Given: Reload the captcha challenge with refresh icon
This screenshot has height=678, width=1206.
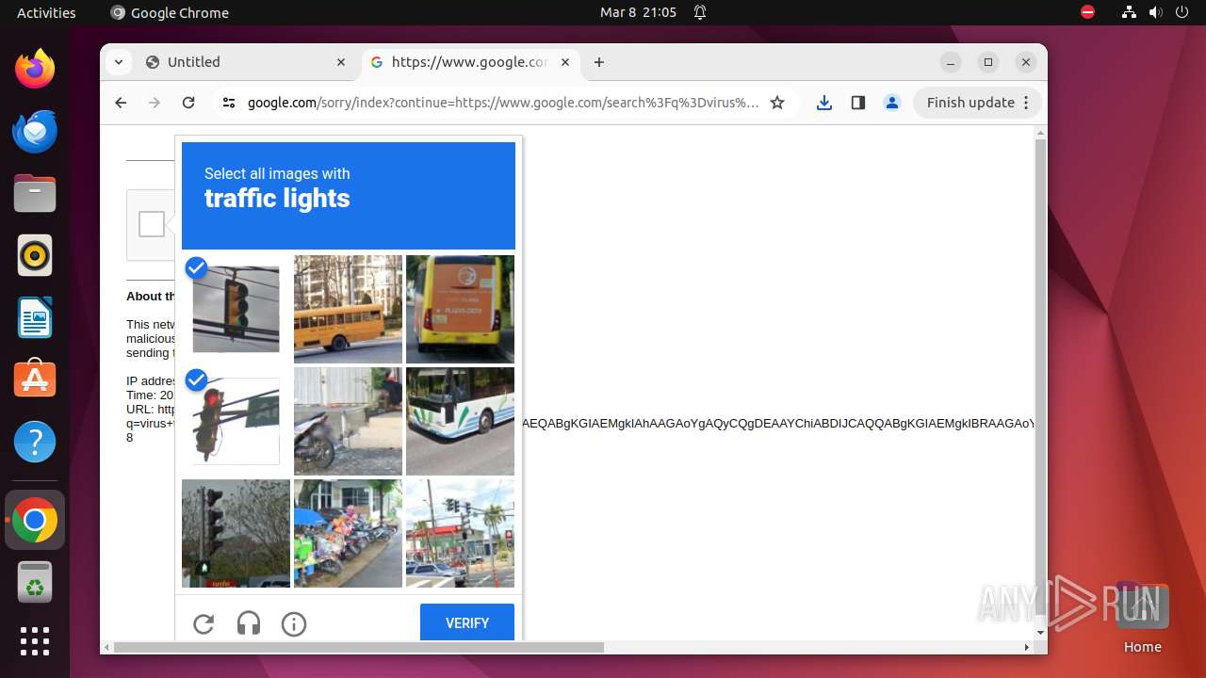Looking at the screenshot, I should coord(204,623).
